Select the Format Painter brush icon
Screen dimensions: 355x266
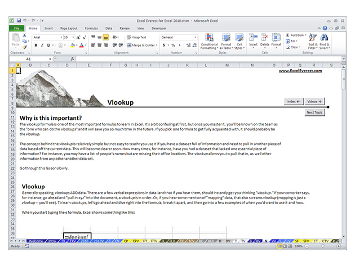click(24, 47)
